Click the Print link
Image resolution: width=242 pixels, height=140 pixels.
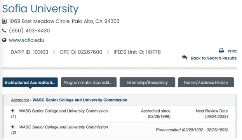point(232,51)
